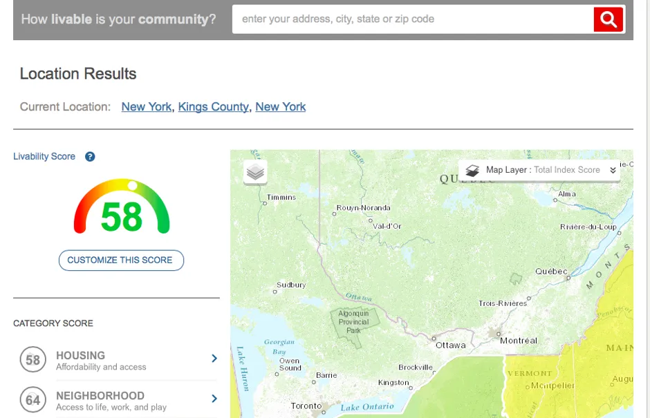
Task: Open the first New York location link
Action: 146,107
